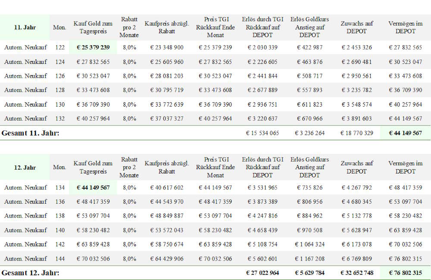431x280 pixels.
Task: Select highlighted value € 44 149 567 in month 134 row
Action: (x=93, y=188)
